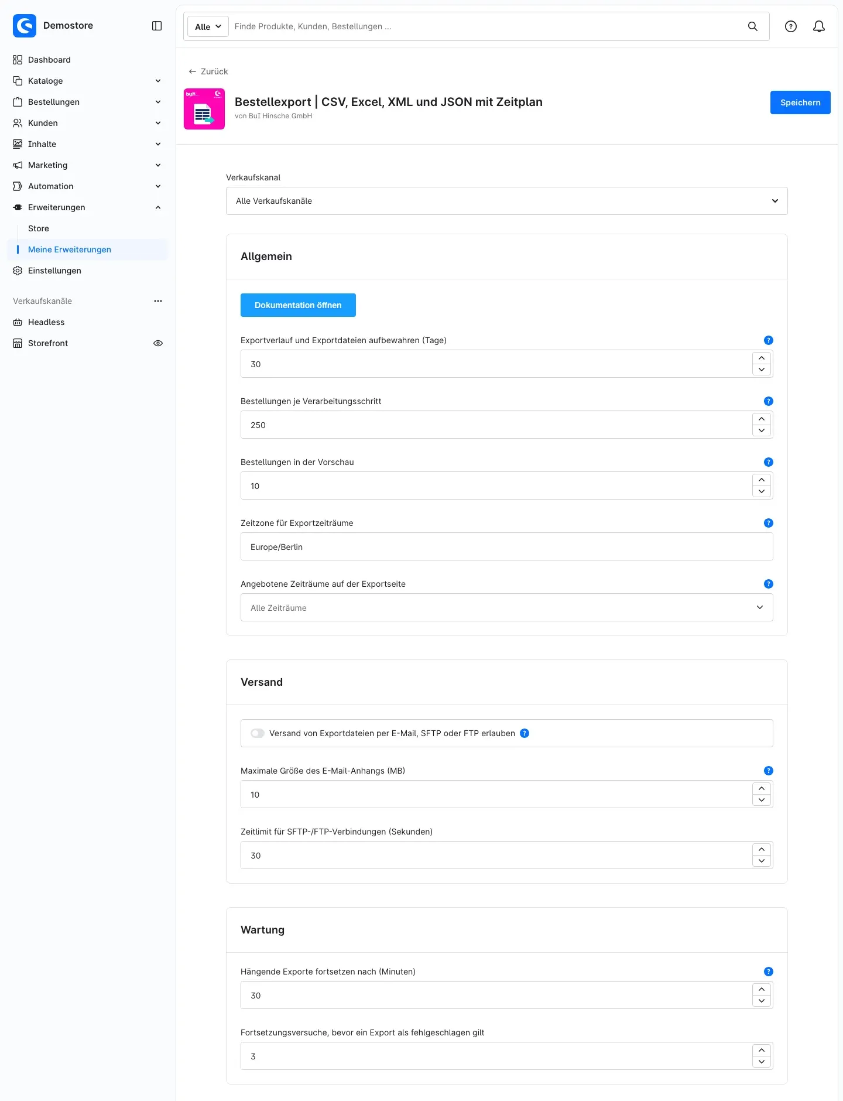This screenshot has width=843, height=1101.
Task: Open the Dashboard menu item
Action: (88, 60)
